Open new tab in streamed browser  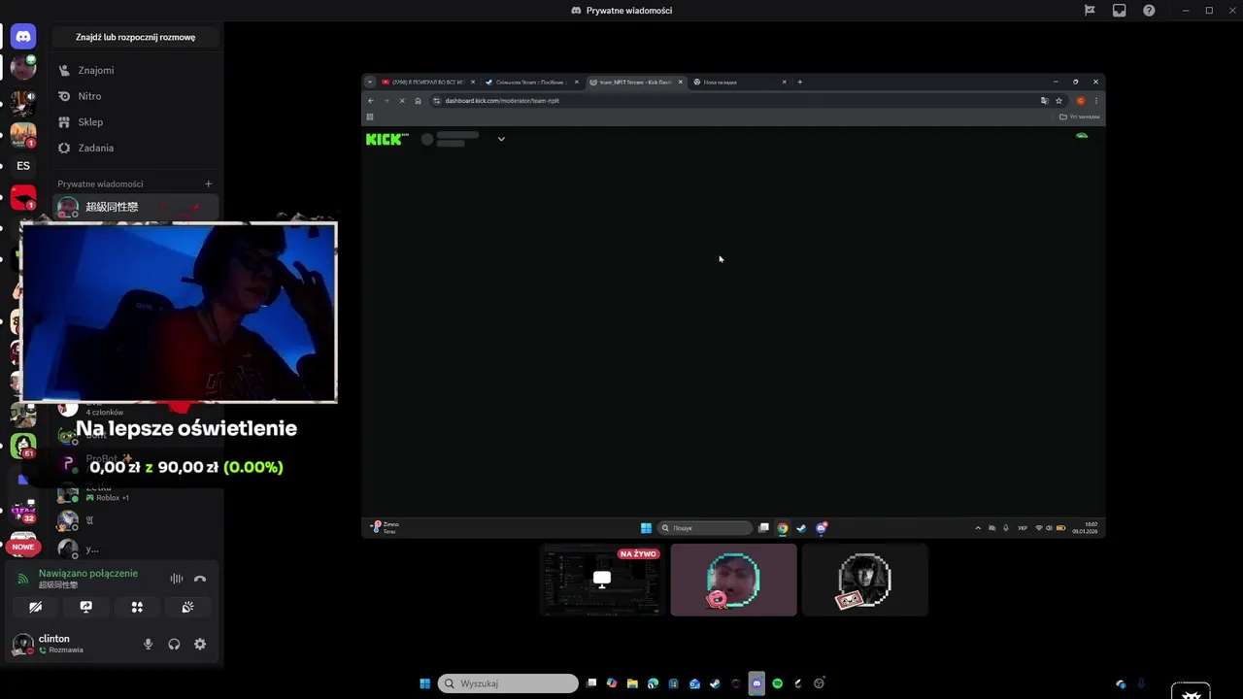click(x=800, y=82)
